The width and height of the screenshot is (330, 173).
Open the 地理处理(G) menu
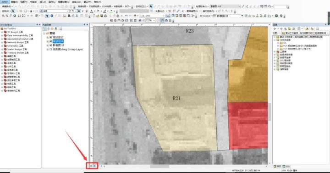click(64, 2)
